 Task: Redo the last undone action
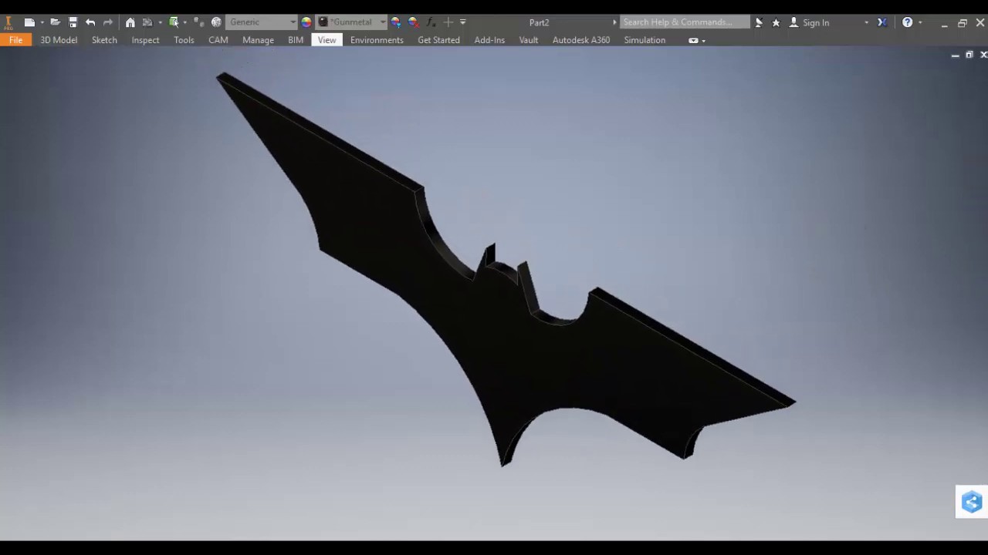click(x=108, y=22)
